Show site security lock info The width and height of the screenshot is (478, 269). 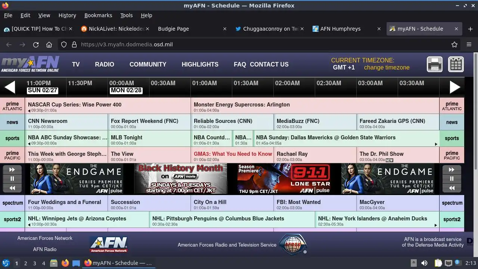click(x=74, y=44)
